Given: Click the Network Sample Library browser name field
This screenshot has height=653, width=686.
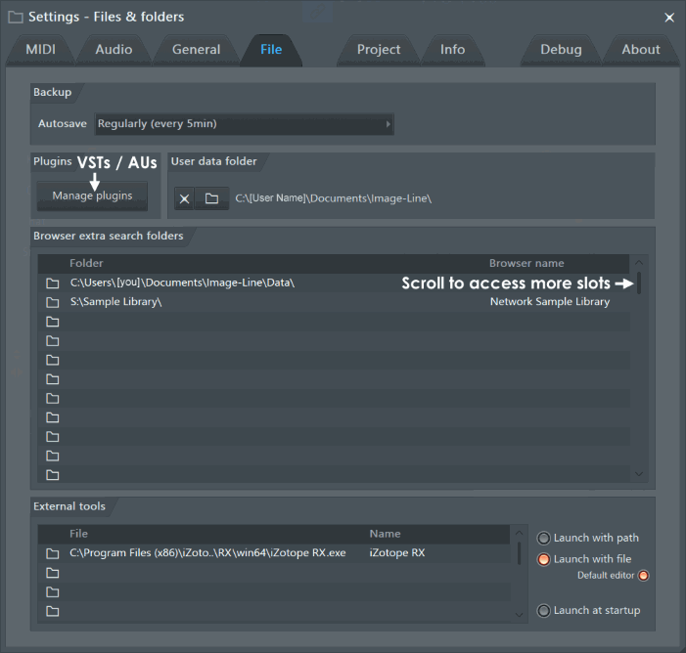Looking at the screenshot, I should 549,302.
